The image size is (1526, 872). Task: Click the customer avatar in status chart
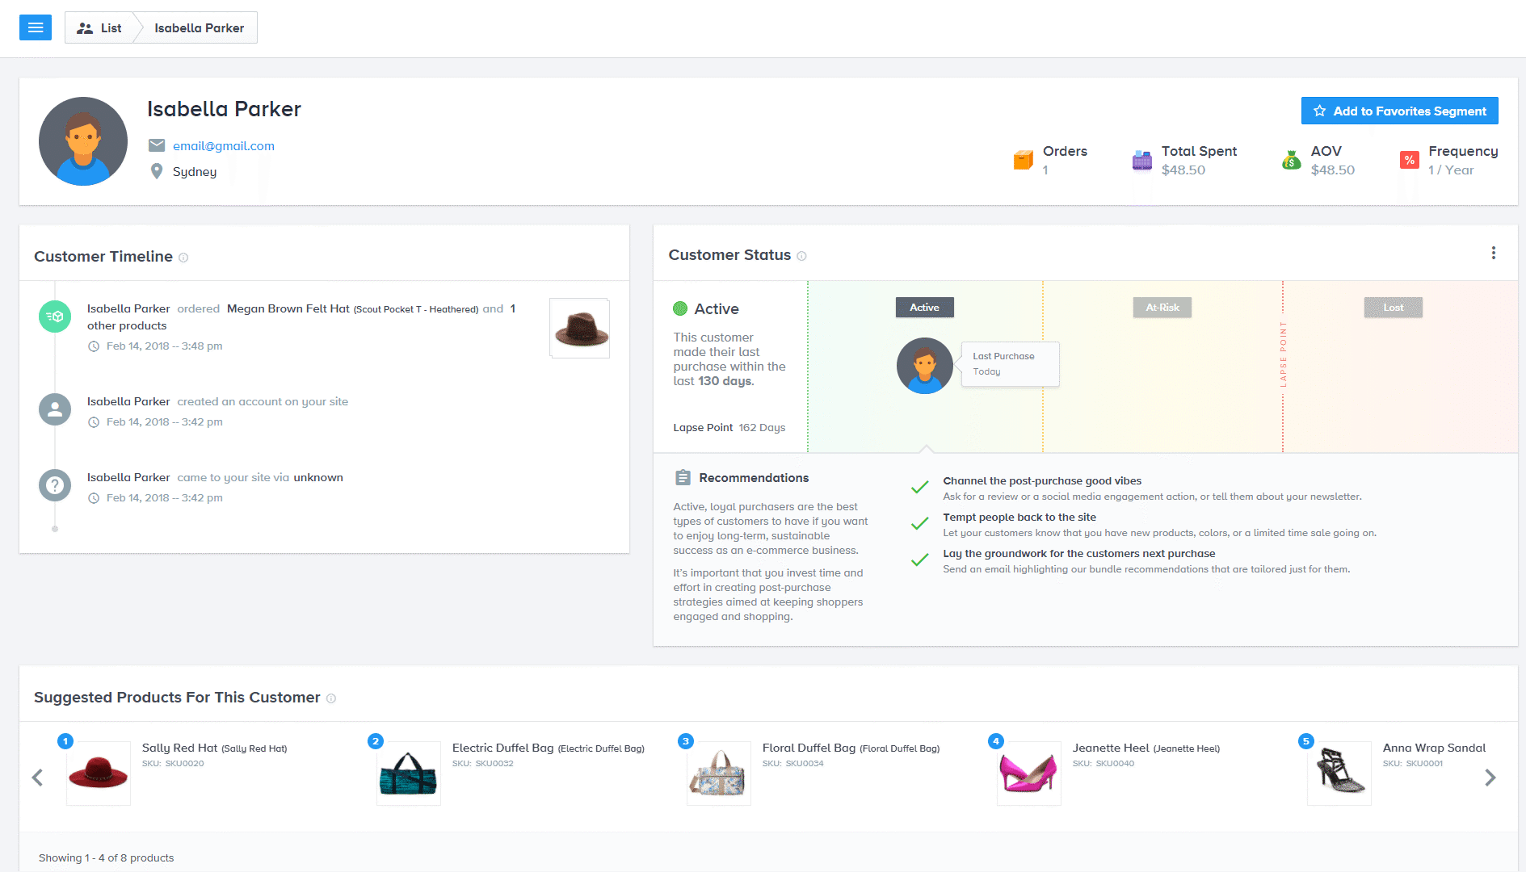click(x=924, y=366)
